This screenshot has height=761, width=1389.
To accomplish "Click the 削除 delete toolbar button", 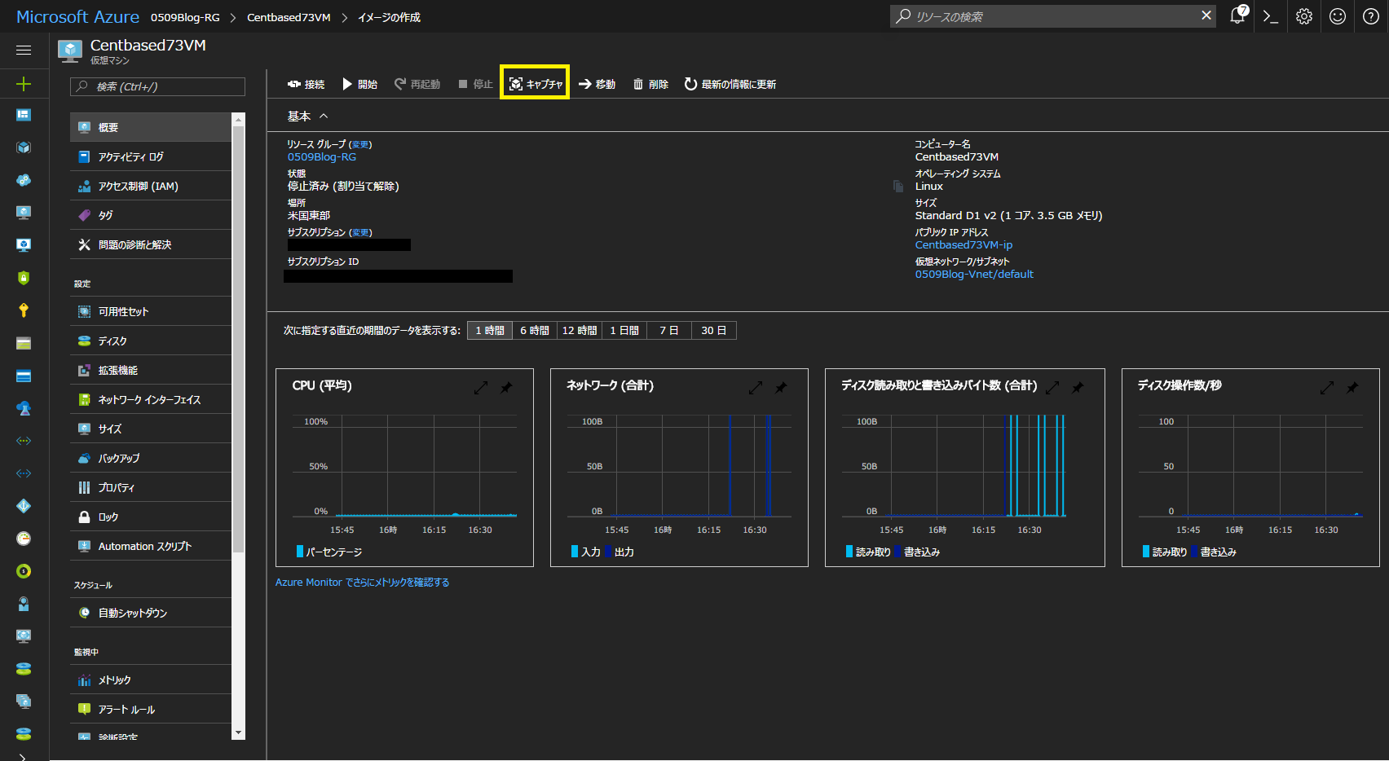I will click(x=650, y=84).
